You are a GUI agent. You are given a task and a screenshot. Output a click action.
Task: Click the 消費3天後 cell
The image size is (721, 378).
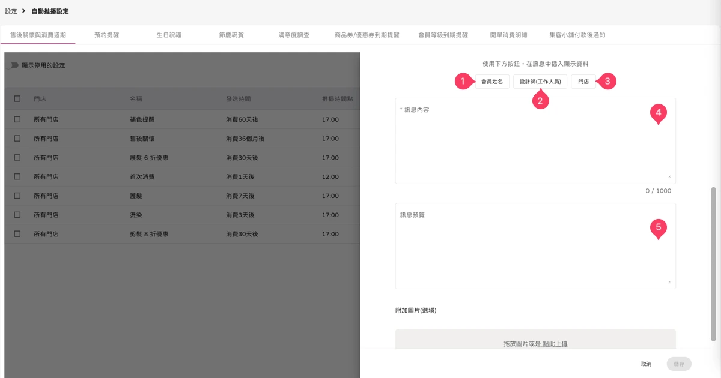coord(240,215)
